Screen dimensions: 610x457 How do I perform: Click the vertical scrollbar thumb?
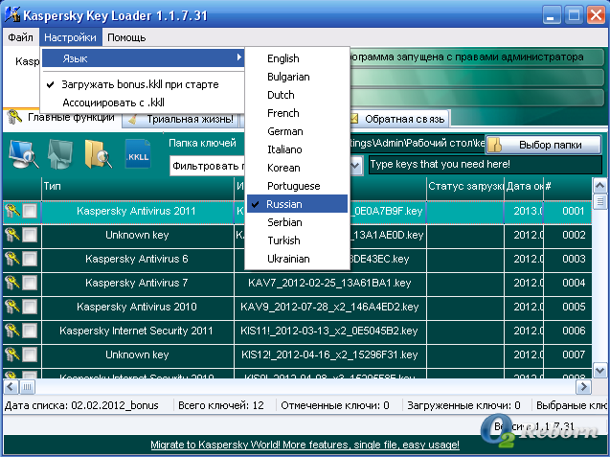coord(599,201)
